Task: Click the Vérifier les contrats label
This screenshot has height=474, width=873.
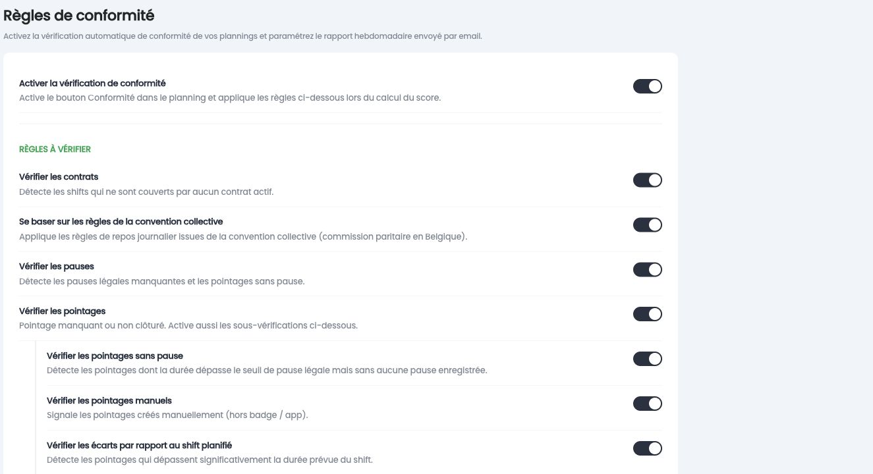Action: 59,177
